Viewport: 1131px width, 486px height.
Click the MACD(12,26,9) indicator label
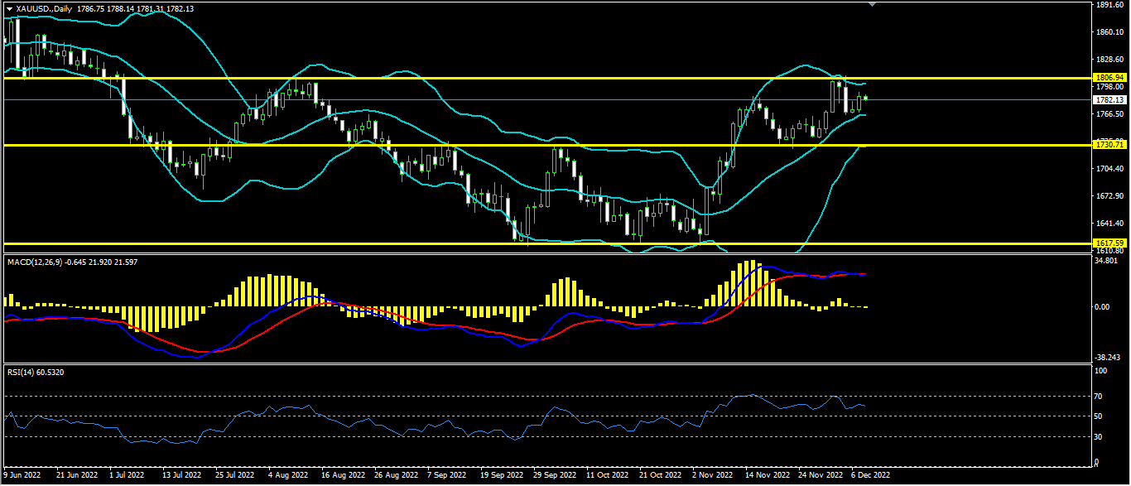click(40, 262)
